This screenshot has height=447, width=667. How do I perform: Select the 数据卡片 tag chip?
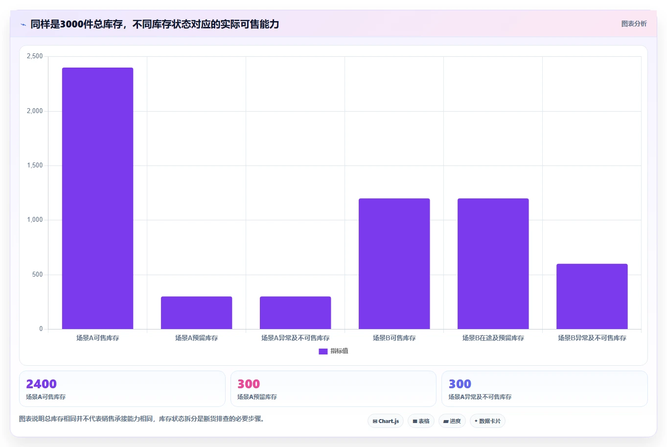click(x=487, y=421)
